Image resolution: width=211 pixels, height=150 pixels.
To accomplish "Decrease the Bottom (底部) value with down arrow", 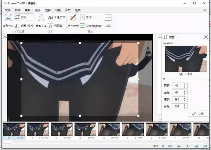I will pos(185,101).
